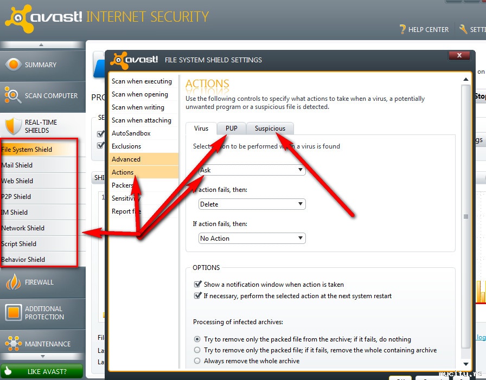
Task: Open the Scan Computer section
Action: pyautogui.click(x=43, y=96)
